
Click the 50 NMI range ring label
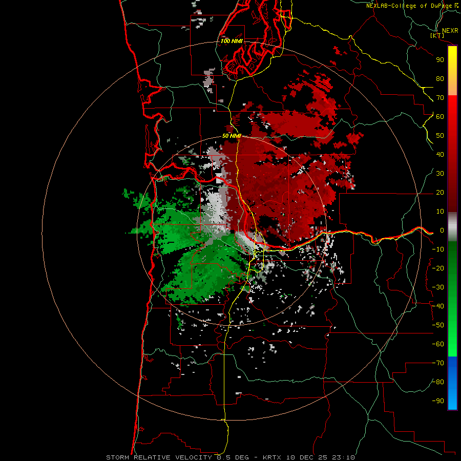pos(232,136)
